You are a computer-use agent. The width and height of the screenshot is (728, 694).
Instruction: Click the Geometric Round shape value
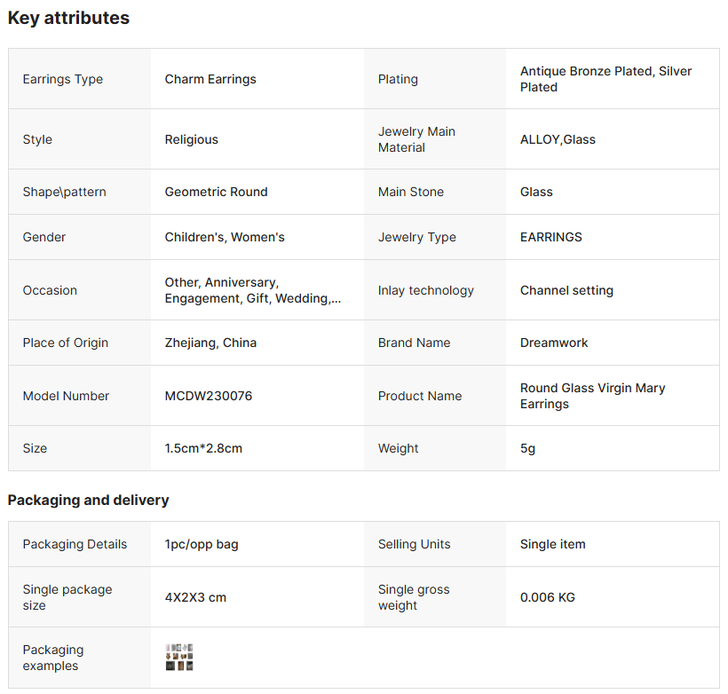coord(216,192)
